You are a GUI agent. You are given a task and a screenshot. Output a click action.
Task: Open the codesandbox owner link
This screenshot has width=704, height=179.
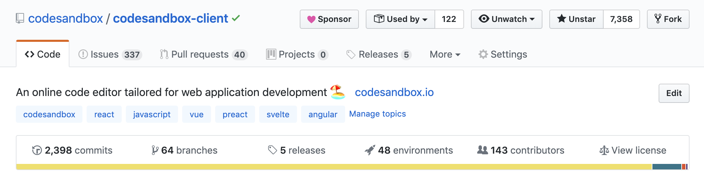click(x=65, y=19)
